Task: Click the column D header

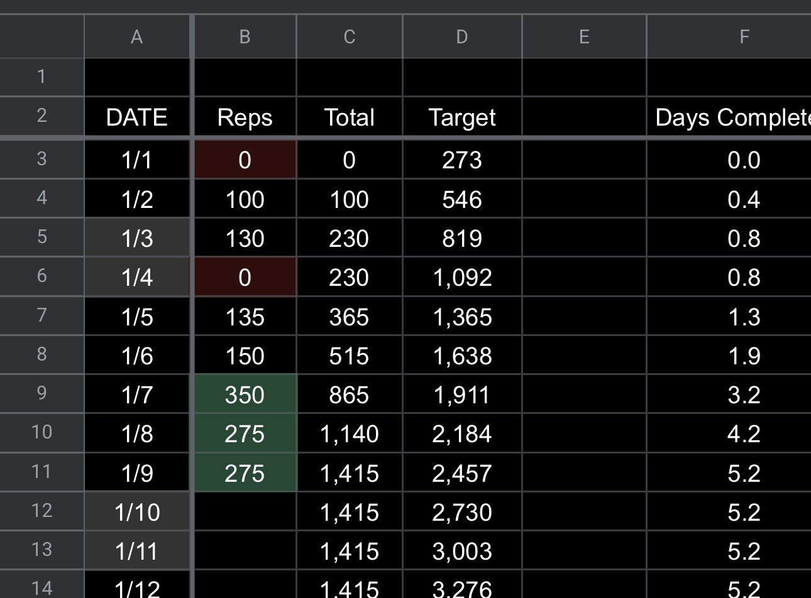Action: point(461,37)
